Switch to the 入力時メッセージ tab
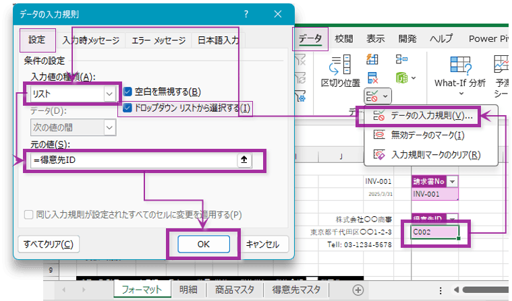This screenshot has height=301, width=512. click(x=91, y=40)
